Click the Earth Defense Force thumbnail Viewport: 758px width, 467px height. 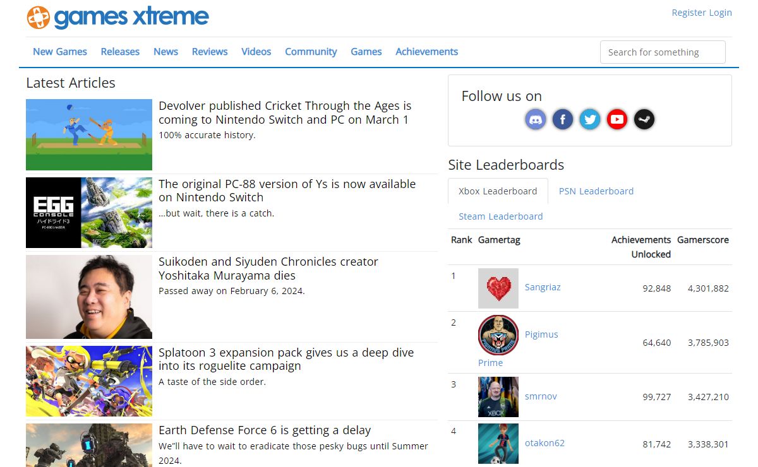pos(89,446)
